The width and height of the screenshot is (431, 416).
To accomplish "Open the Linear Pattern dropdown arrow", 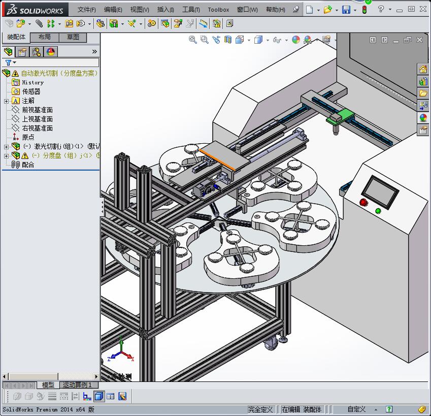I will 59,24.
